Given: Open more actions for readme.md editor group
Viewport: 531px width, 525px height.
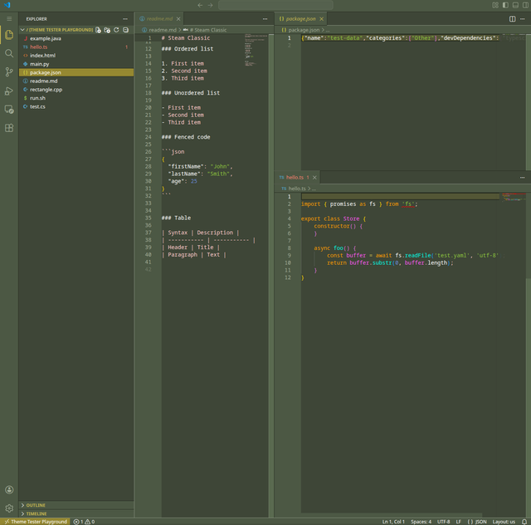Looking at the screenshot, I should pyautogui.click(x=265, y=19).
